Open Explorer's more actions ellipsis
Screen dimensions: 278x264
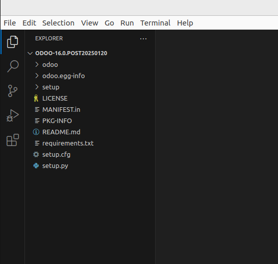pos(143,39)
